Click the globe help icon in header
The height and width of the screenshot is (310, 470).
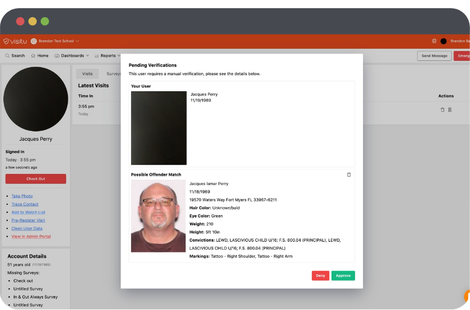click(434, 41)
